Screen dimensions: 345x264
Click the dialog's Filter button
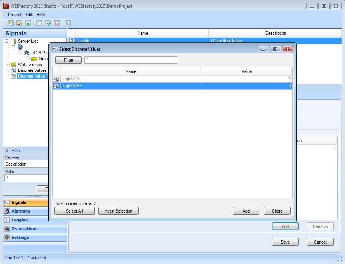pos(68,60)
